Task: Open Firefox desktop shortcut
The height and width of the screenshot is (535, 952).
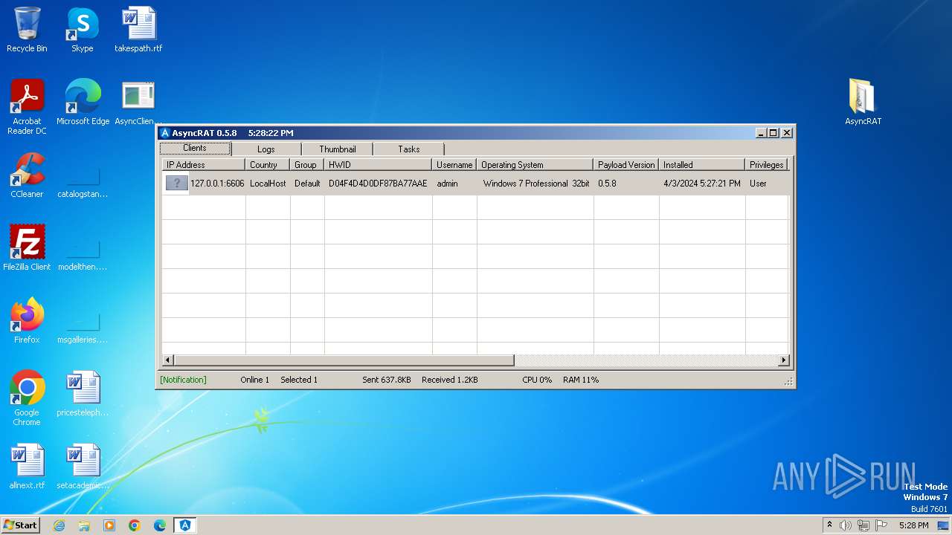Action: point(27,321)
